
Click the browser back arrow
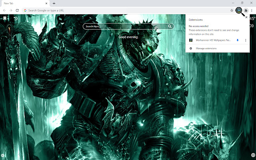[4, 10]
